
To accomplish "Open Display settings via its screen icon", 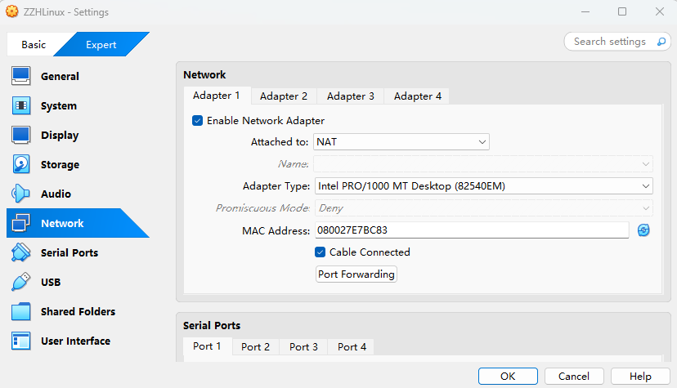I will pyautogui.click(x=21, y=135).
